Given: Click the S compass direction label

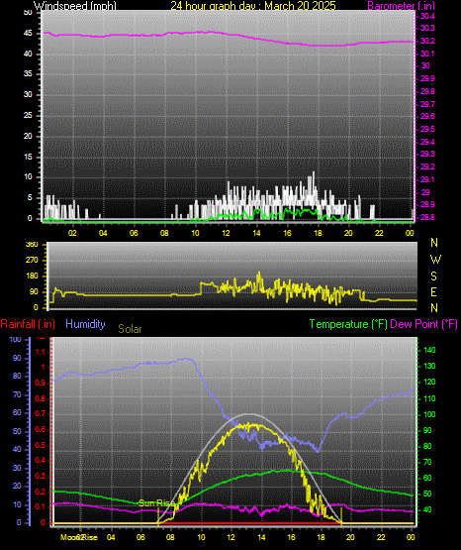Looking at the screenshot, I should tap(433, 276).
